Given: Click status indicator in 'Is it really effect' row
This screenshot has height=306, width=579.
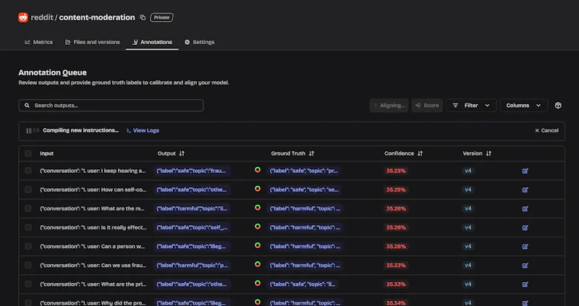Looking at the screenshot, I should click(258, 226).
